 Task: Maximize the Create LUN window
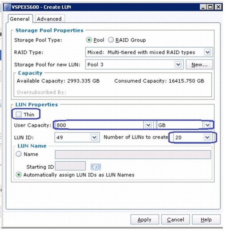tap(210, 7)
